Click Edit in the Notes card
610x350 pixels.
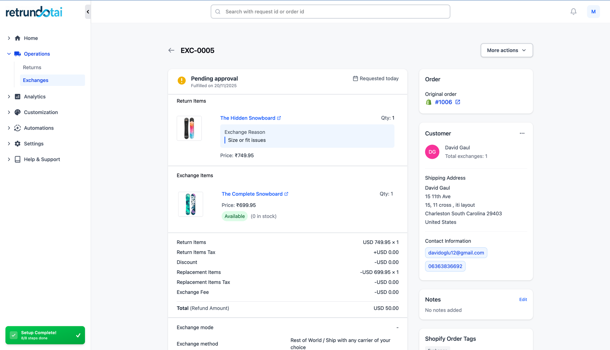click(x=523, y=299)
